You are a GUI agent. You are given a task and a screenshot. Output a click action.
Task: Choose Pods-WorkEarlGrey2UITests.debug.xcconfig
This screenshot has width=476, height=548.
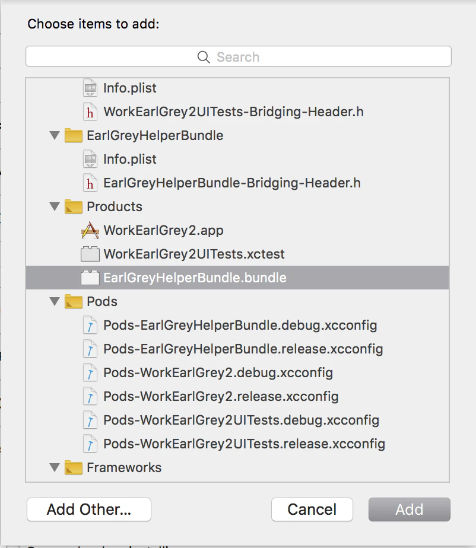[237, 420]
